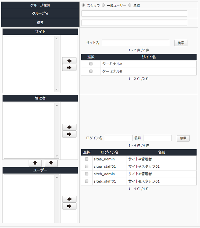Click the サイト名 column header
The width and height of the screenshot is (200, 228).
coord(149,57)
